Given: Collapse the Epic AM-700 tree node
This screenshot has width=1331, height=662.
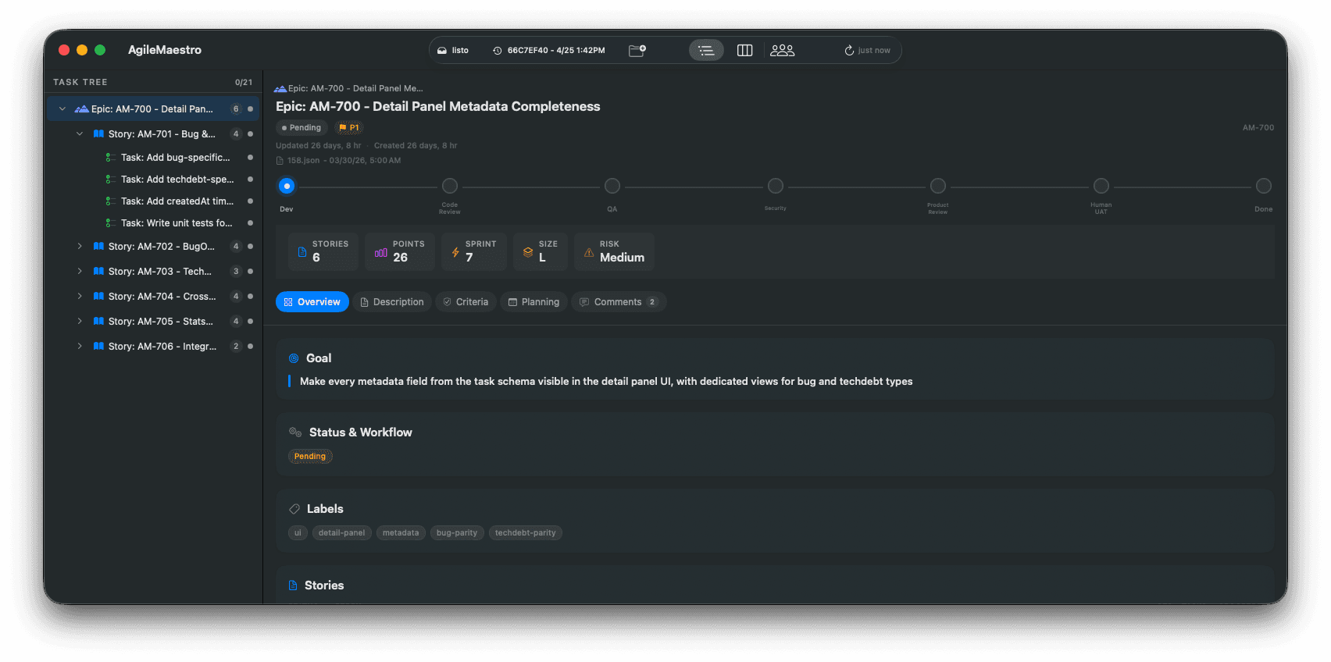Looking at the screenshot, I should click(62, 109).
